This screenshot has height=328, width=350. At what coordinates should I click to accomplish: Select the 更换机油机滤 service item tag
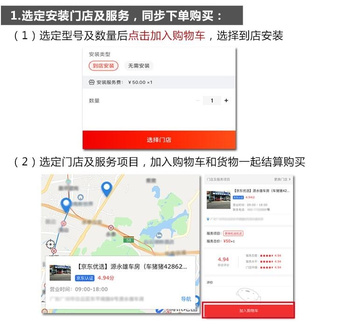pos(233,233)
